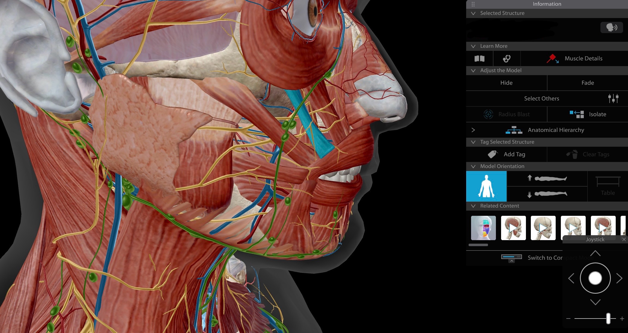The image size is (628, 333).
Task: Hide the selected structure
Action: pyautogui.click(x=507, y=83)
